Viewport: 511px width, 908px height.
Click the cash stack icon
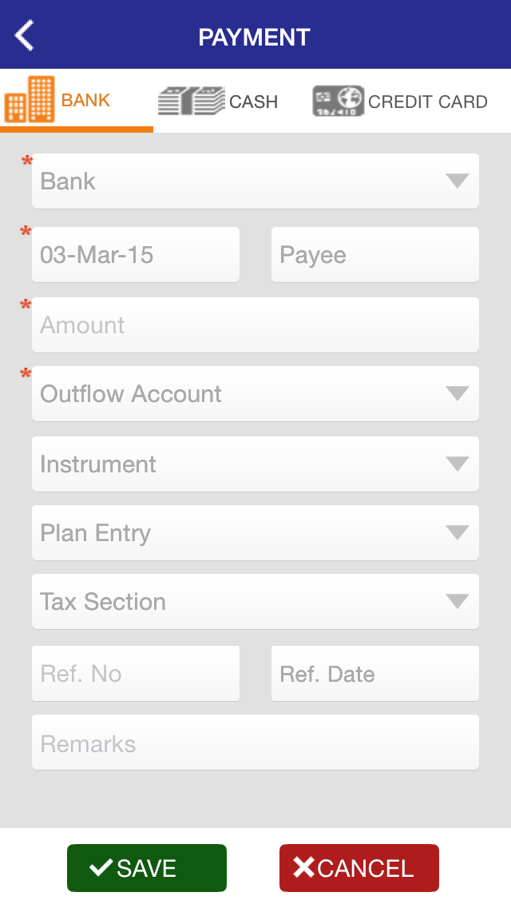tap(192, 99)
